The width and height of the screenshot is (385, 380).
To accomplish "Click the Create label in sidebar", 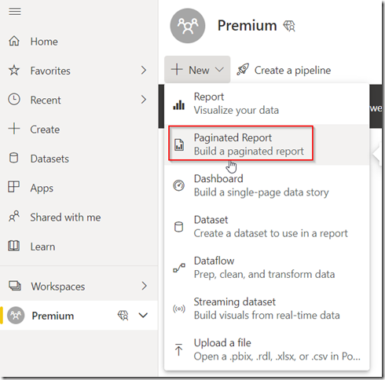I will 45,130.
